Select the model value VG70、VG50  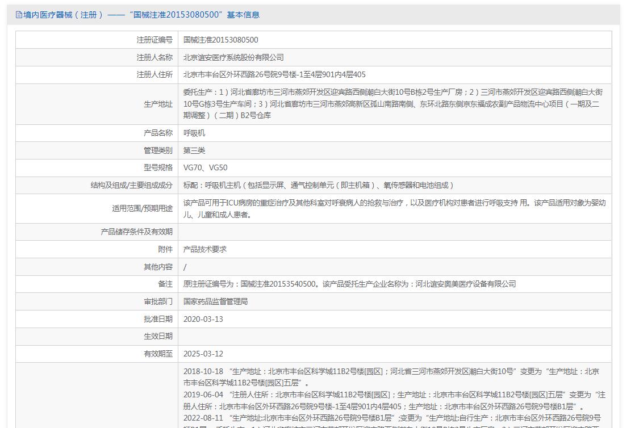pyautogui.click(x=205, y=168)
